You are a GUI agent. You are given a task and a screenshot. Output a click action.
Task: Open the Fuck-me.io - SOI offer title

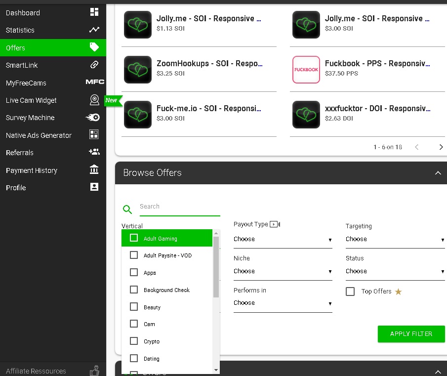[208, 108]
